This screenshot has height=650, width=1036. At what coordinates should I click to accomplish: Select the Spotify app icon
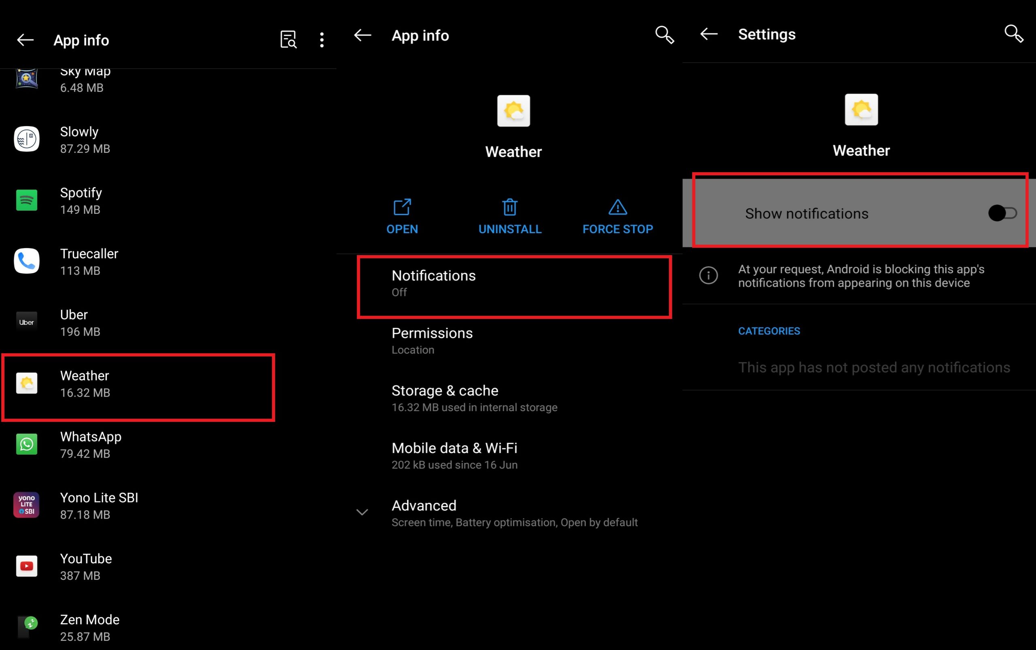[27, 199]
